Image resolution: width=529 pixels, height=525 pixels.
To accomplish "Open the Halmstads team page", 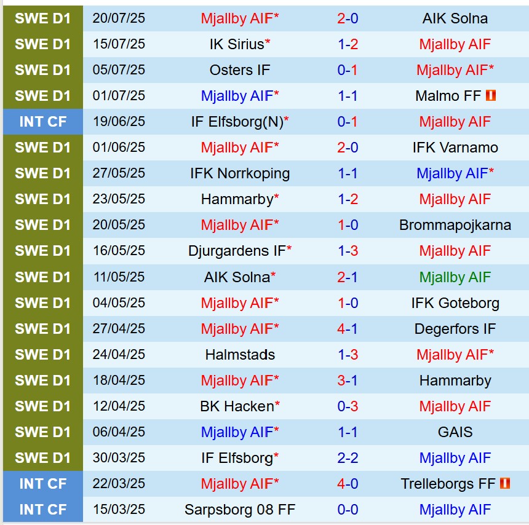I will 239,355.
